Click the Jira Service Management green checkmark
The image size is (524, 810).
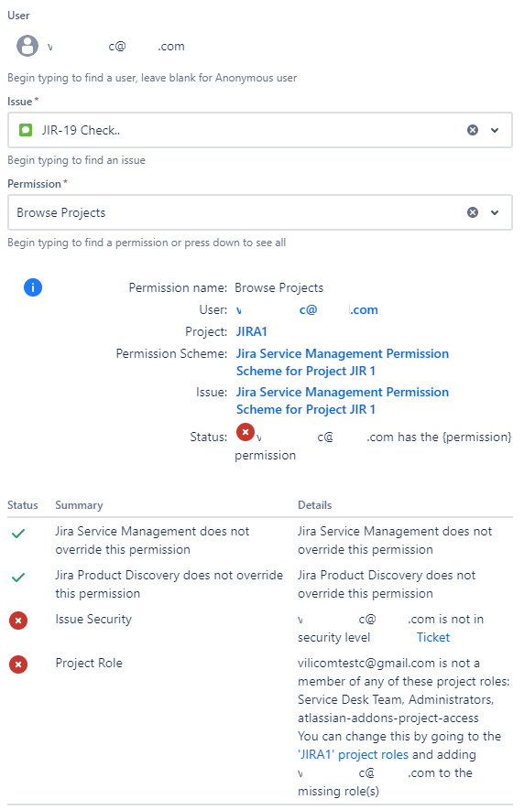pos(18,534)
